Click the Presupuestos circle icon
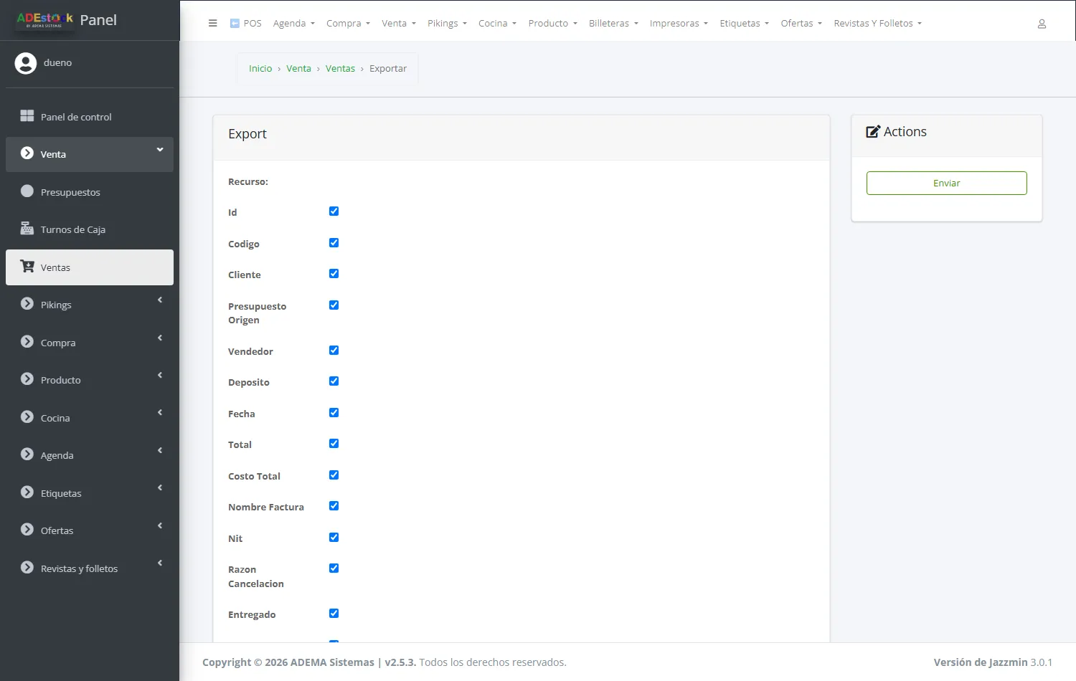Viewport: 1076px width, 681px height. click(x=27, y=191)
